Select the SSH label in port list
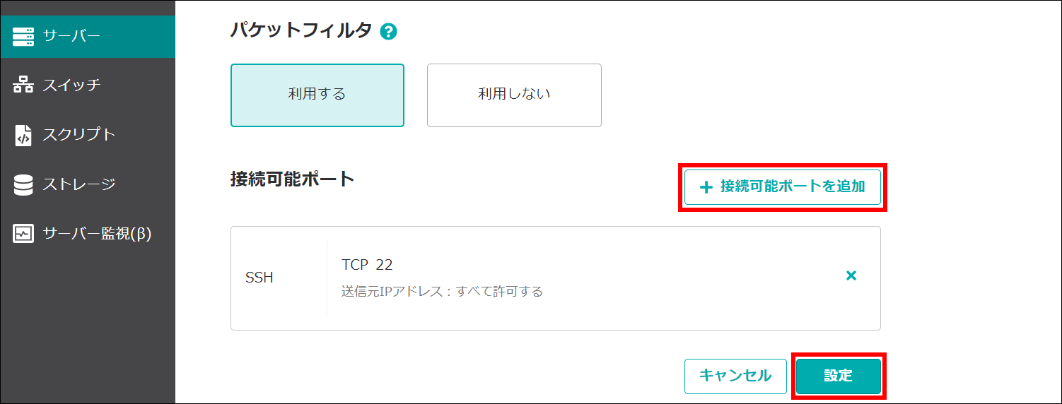 259,278
